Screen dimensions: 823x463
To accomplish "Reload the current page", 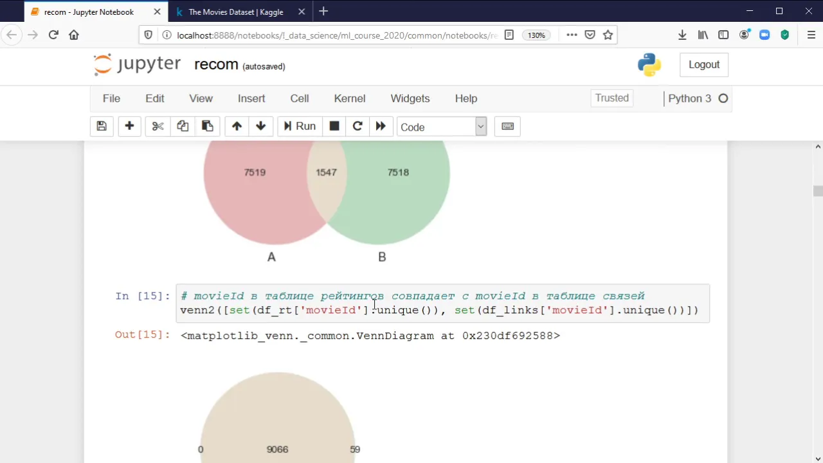I will click(53, 35).
